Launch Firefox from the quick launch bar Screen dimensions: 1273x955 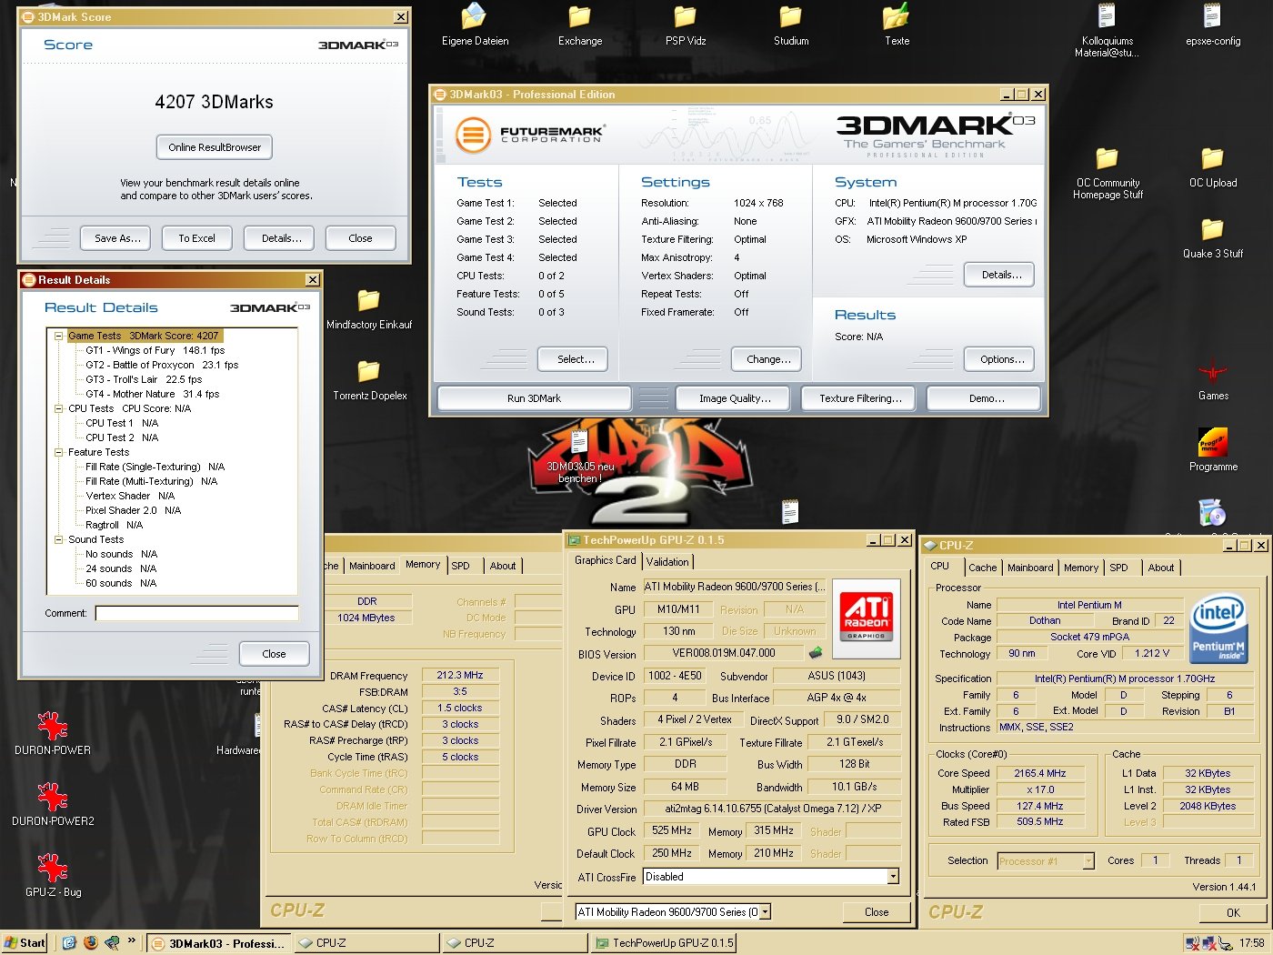tap(90, 942)
